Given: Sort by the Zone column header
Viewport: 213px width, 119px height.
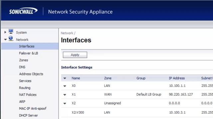Looking at the screenshot, I should (x=108, y=78).
